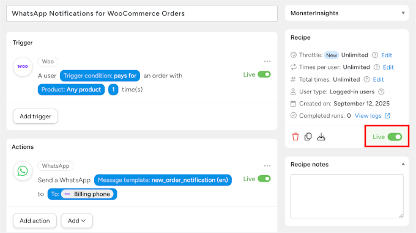
Task: Open the three-dot menu for Woo trigger
Action: [x=267, y=62]
